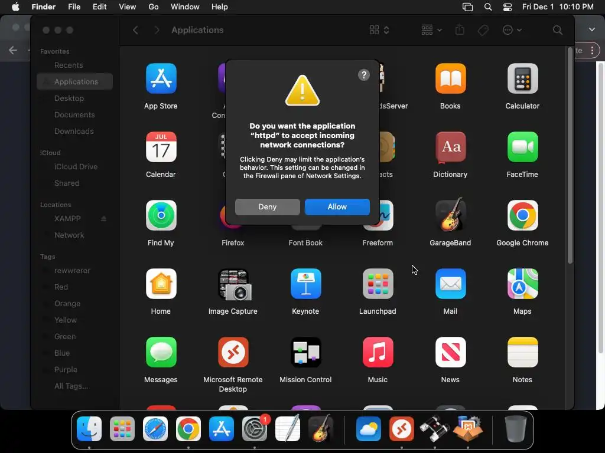Select the News app icon
The height and width of the screenshot is (453, 605).
click(450, 352)
